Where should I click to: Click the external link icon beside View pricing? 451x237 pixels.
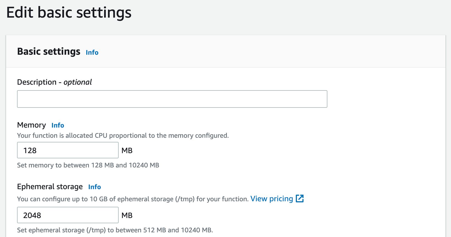point(300,198)
